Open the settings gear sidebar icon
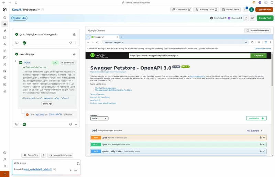The height and width of the screenshot is (177, 275). click(5, 91)
